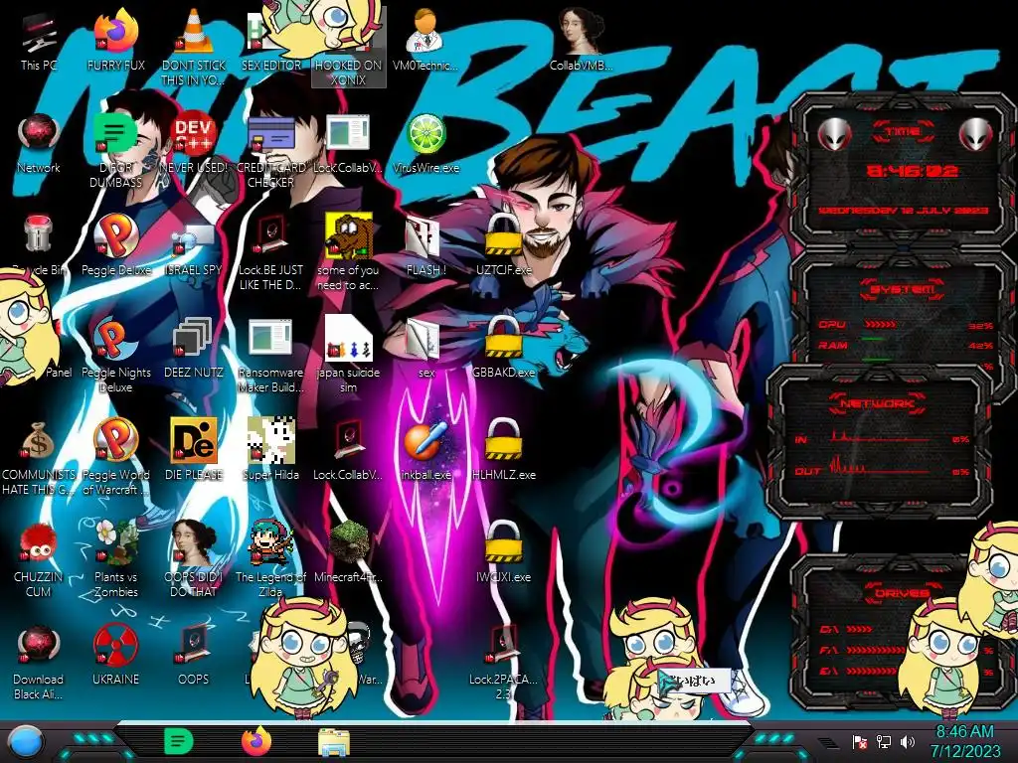Click the SYSTEM gadget header
Image resolution: width=1018 pixels, height=763 pixels.
coord(903,289)
